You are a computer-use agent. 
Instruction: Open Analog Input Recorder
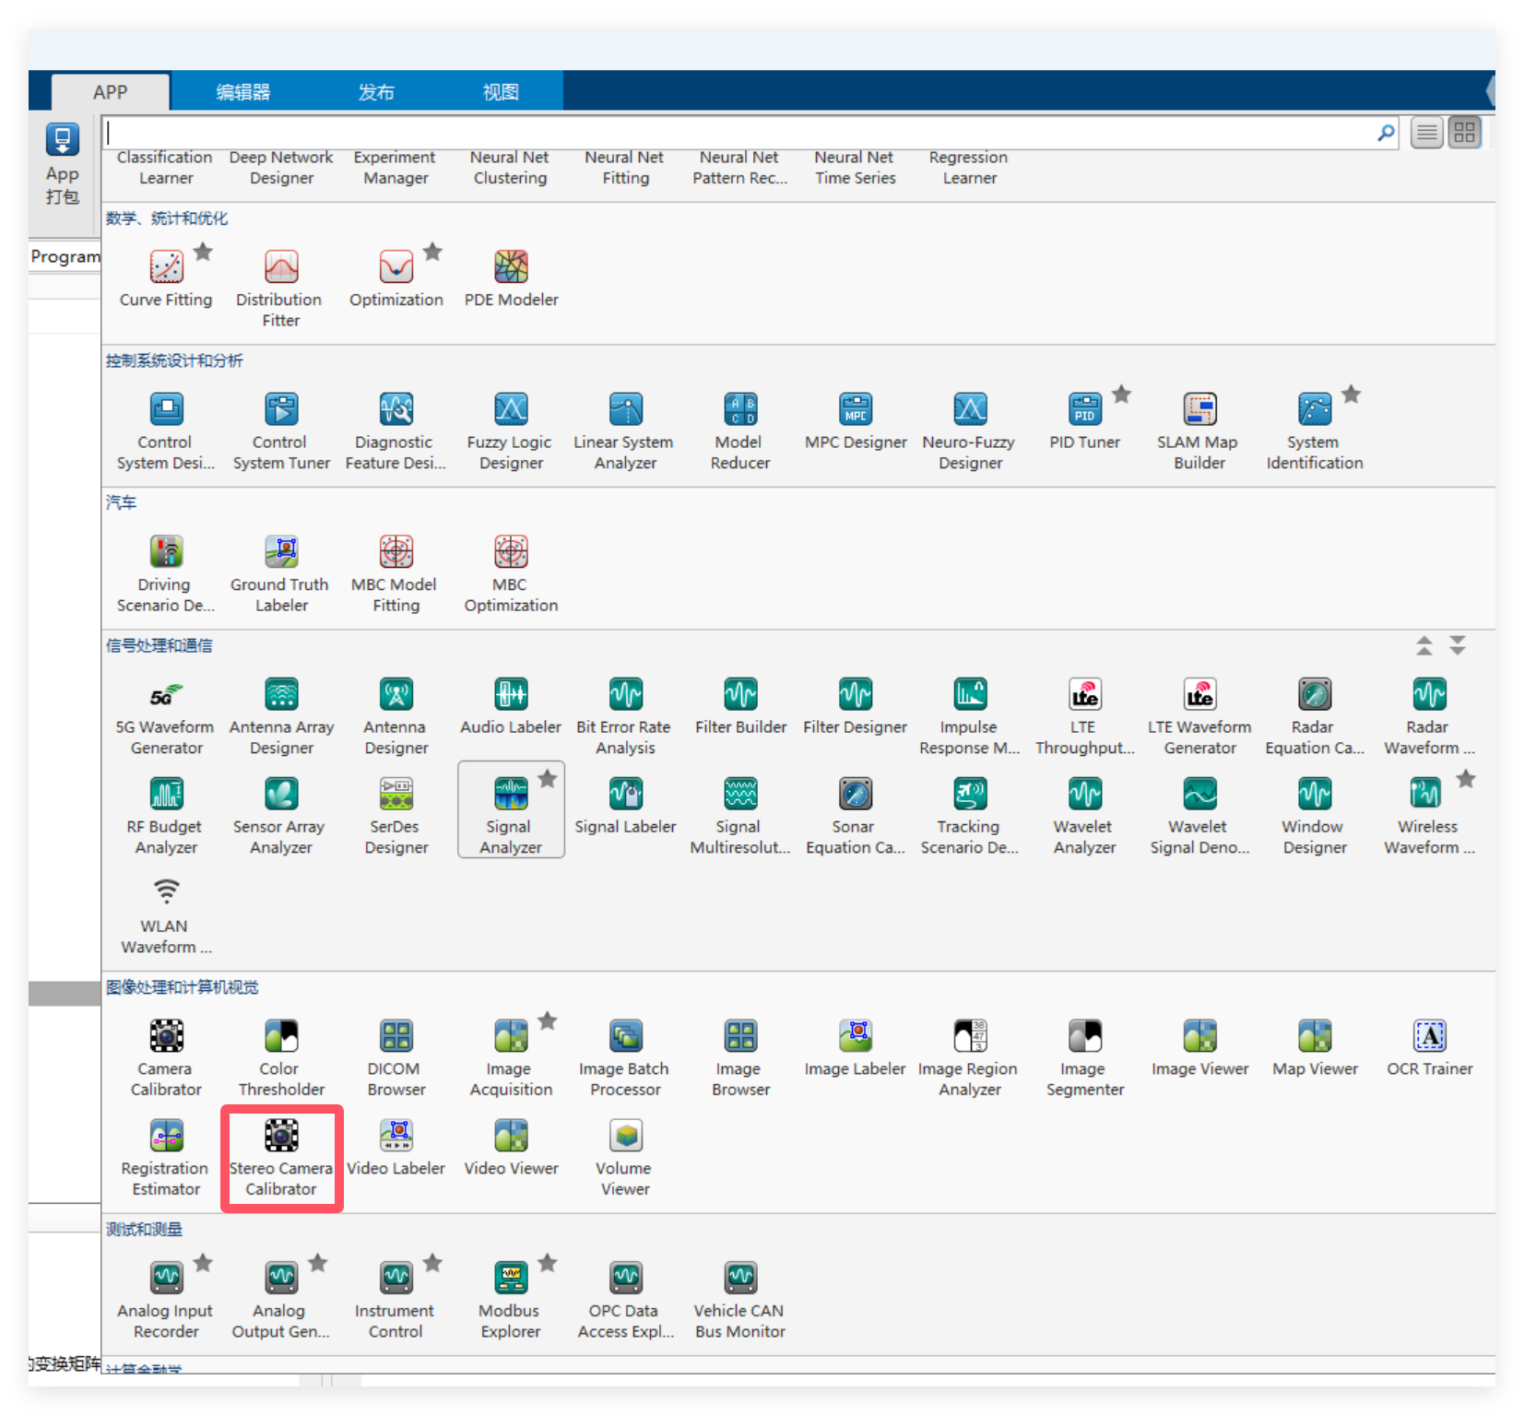pyautogui.click(x=166, y=1299)
